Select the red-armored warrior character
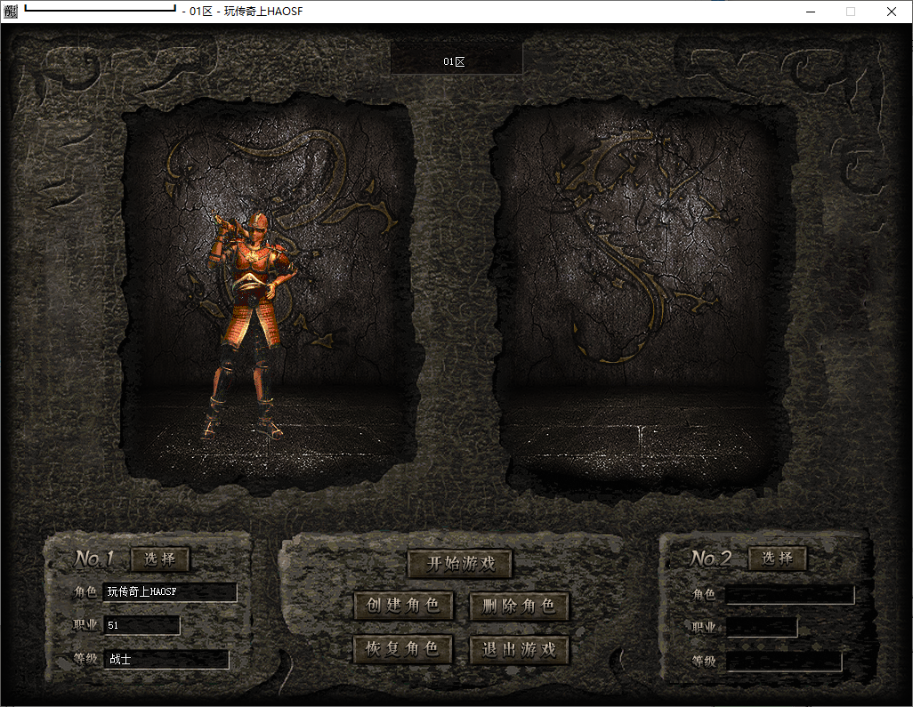This screenshot has height=707, width=913. (252, 325)
